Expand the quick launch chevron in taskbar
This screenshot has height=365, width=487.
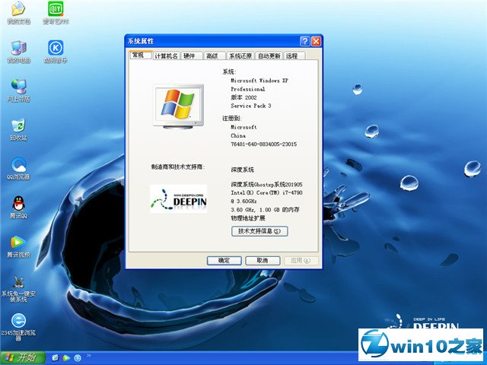click(x=89, y=356)
